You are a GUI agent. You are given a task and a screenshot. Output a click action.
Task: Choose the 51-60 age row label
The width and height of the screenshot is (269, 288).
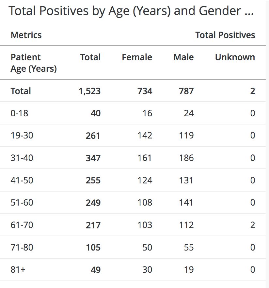coord(22,203)
